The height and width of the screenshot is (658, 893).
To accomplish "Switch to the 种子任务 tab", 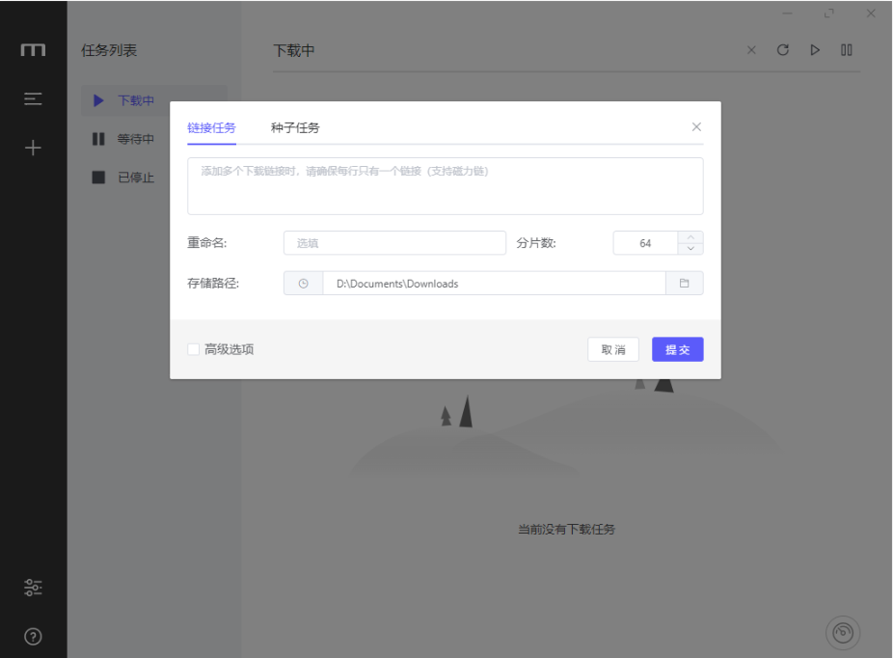I will click(x=295, y=127).
